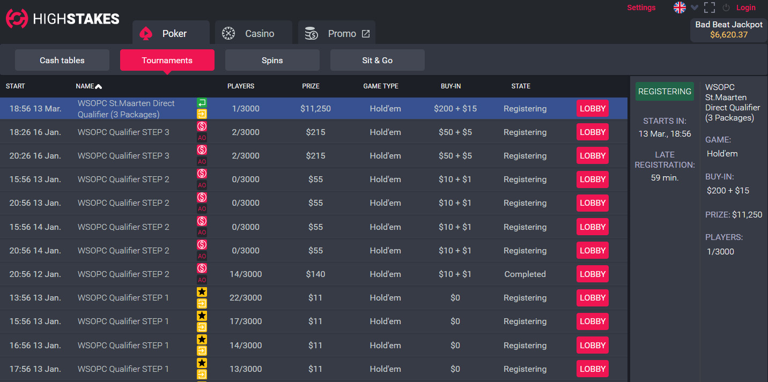Click yellow late-entry icon on St.Maarten row

pyautogui.click(x=202, y=114)
